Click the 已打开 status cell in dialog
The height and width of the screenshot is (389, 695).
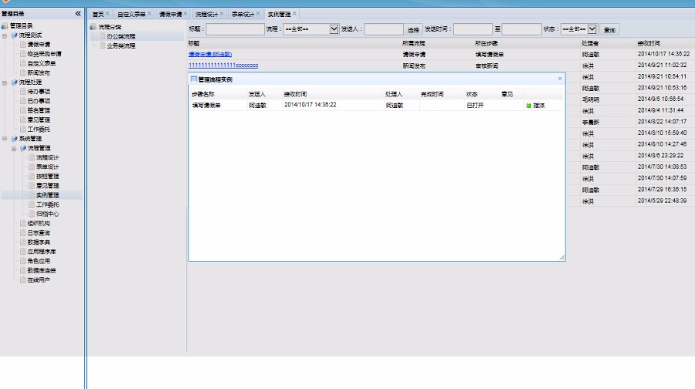(475, 106)
